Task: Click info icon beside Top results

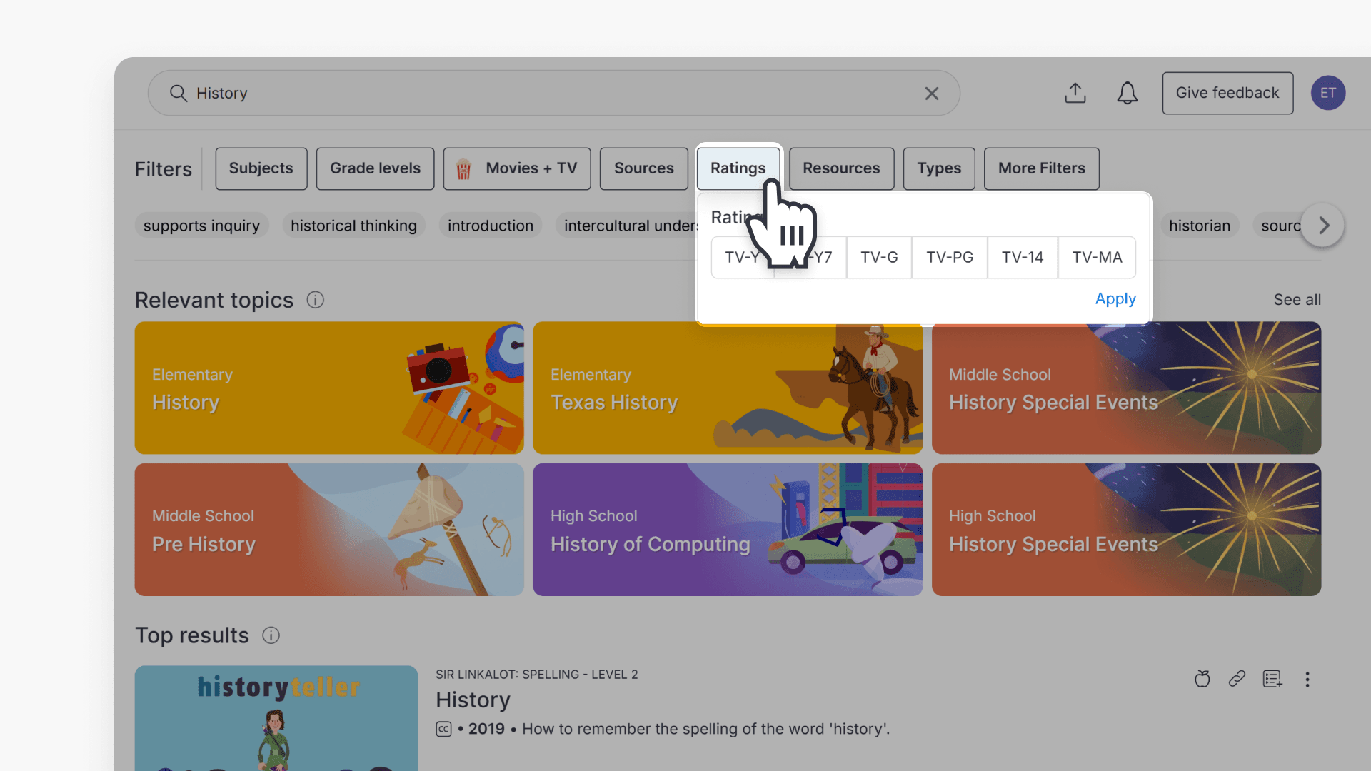Action: pyautogui.click(x=271, y=635)
